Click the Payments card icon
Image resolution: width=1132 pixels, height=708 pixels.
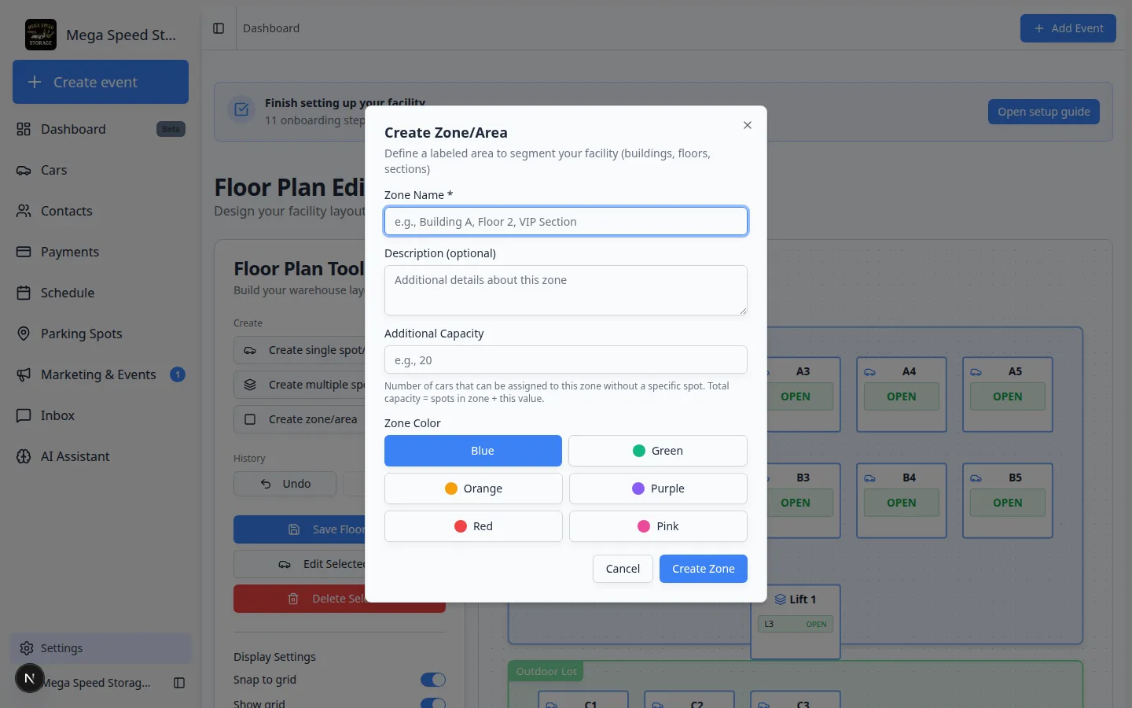pyautogui.click(x=24, y=252)
